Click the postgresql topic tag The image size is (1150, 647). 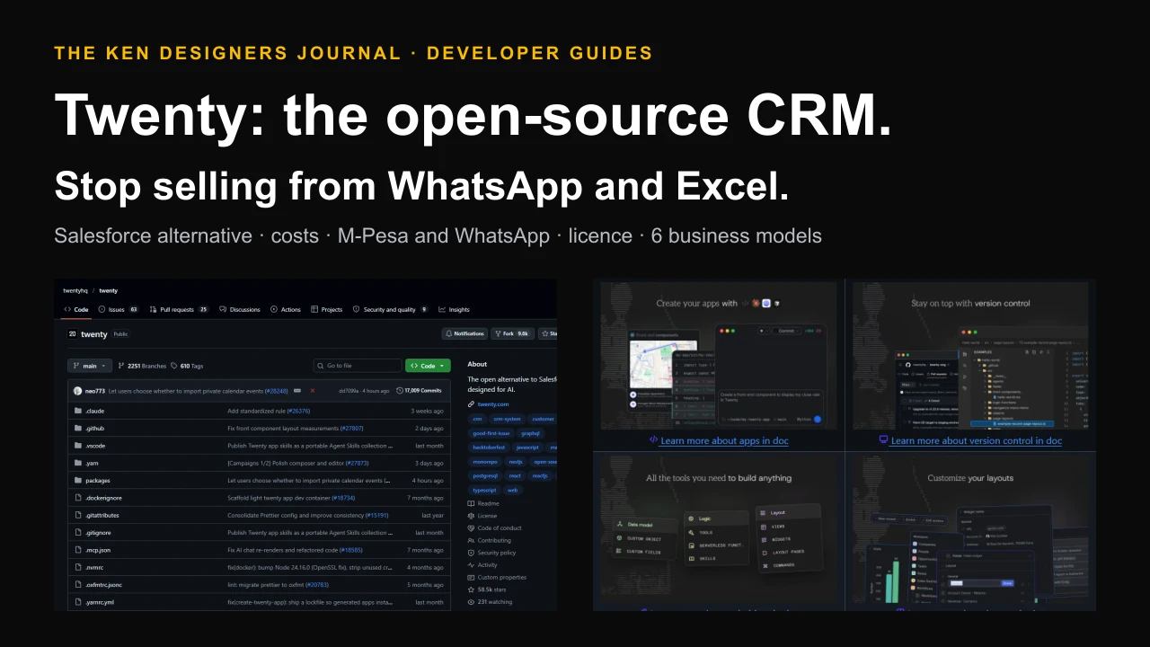(x=486, y=476)
